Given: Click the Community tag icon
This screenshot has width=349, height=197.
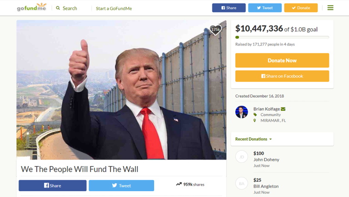Looking at the screenshot, I should pyautogui.click(x=255, y=115).
